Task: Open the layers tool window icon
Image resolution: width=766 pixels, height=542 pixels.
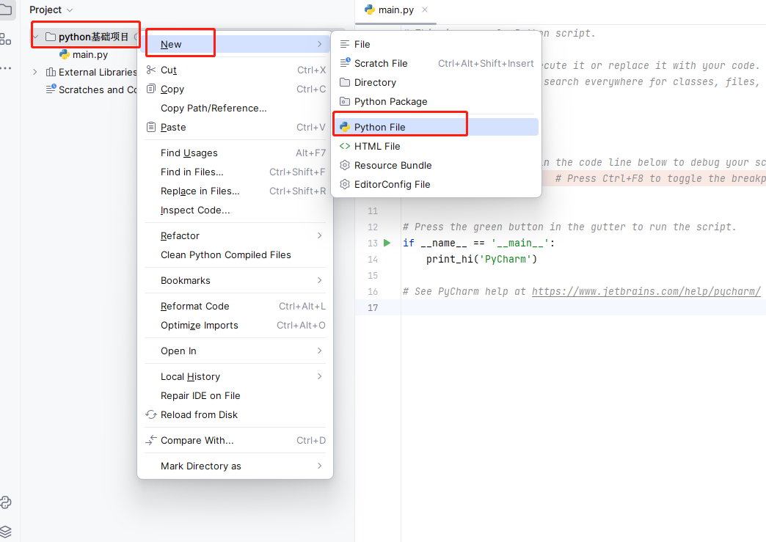Action: (6, 531)
